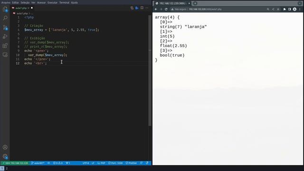Select the 192.168.122.220:3000 browser tab

pyautogui.click(x=172, y=3)
